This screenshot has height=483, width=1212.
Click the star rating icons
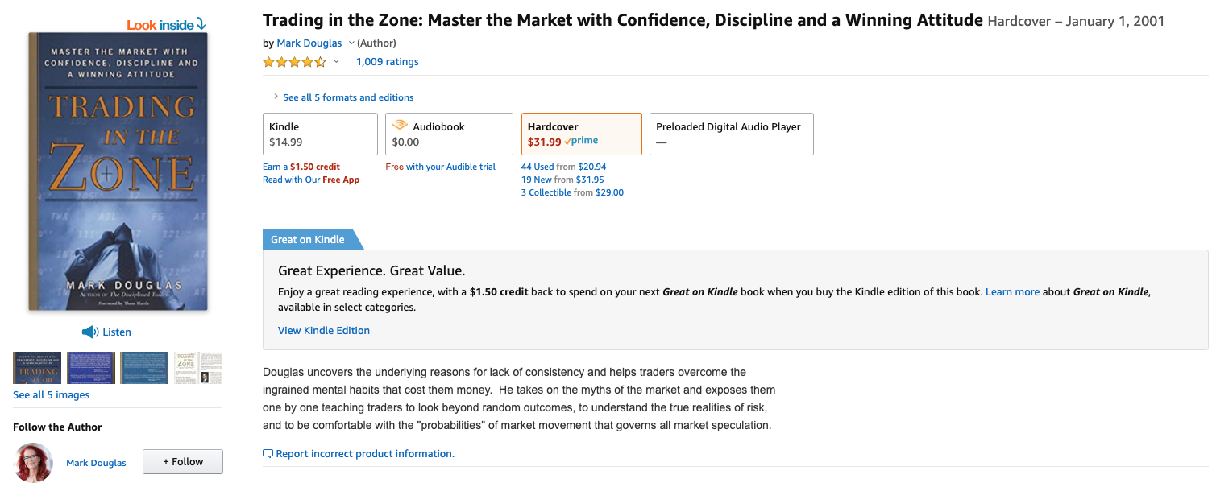[x=295, y=62]
